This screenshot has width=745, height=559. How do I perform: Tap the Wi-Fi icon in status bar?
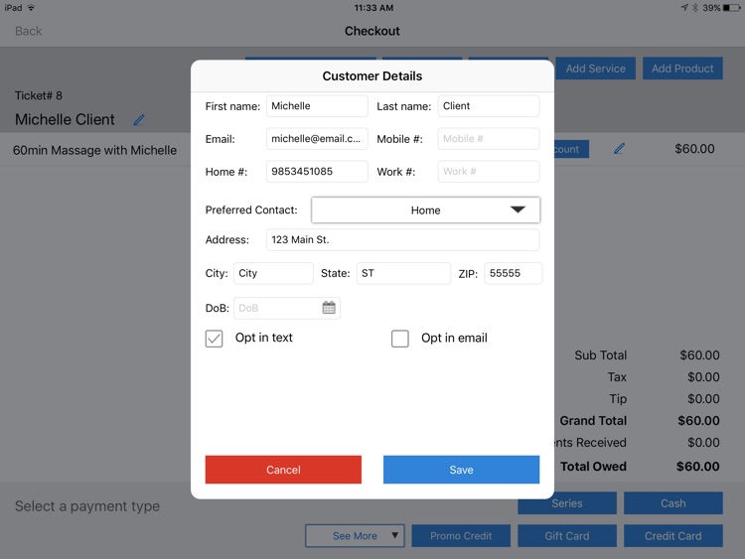coord(32,8)
